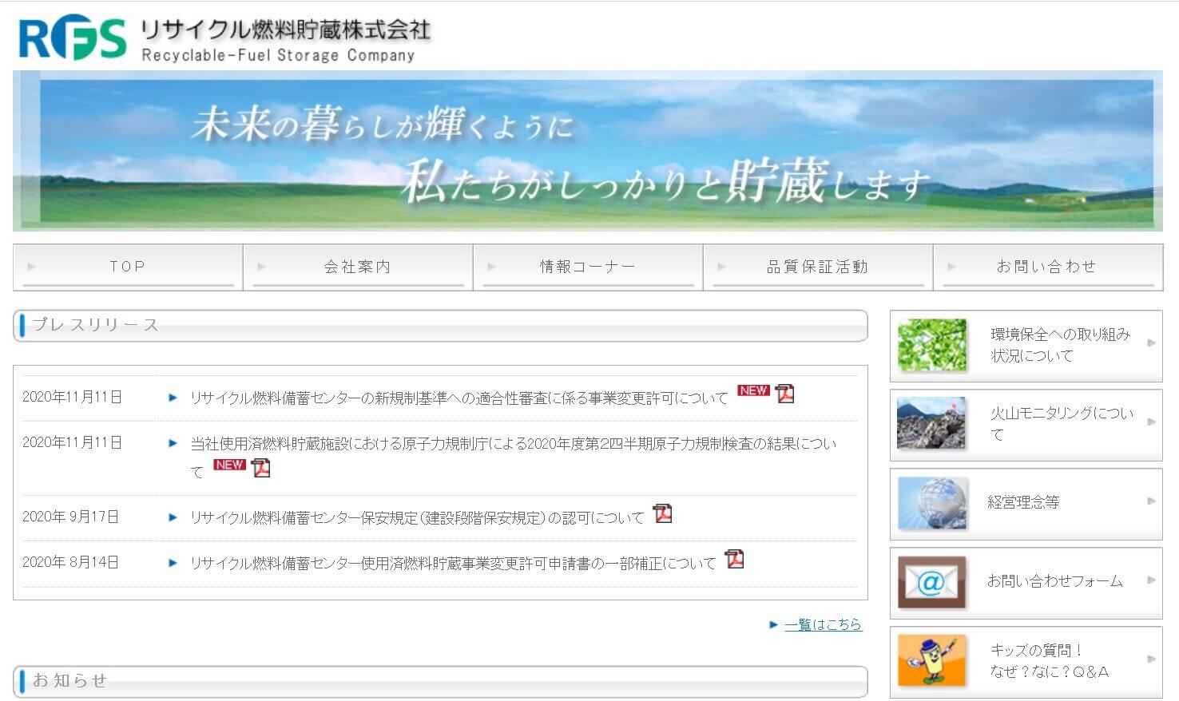Click the RFS company logo
The width and height of the screenshot is (1179, 701).
tap(72, 38)
